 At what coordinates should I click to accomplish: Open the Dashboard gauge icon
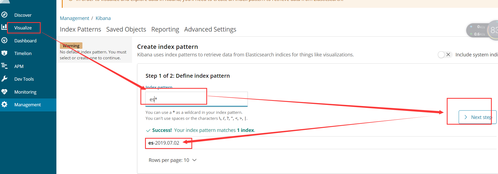4,40
